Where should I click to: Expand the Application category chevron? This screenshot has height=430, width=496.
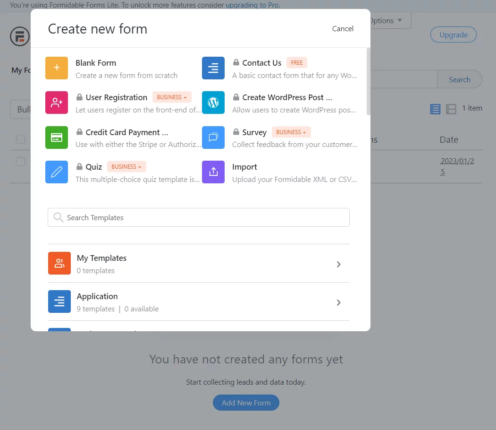338,302
